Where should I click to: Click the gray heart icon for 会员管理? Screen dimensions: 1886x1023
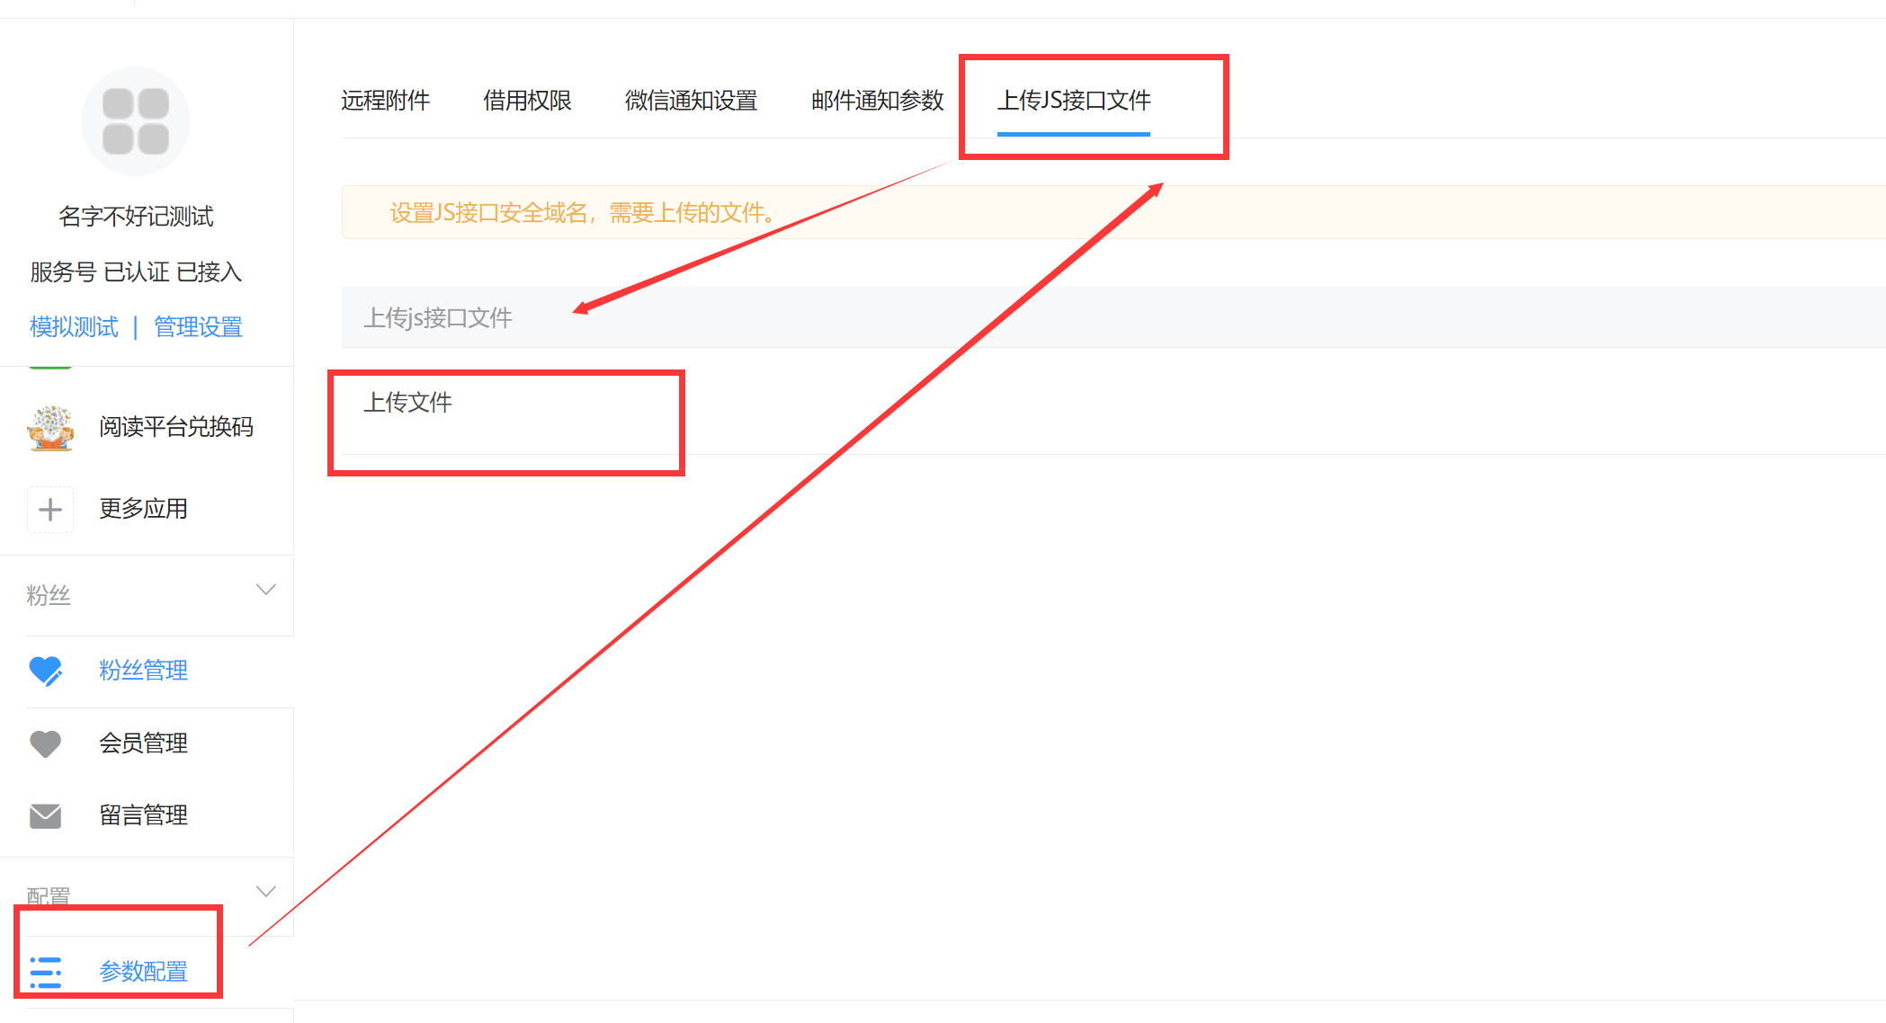coord(46,743)
